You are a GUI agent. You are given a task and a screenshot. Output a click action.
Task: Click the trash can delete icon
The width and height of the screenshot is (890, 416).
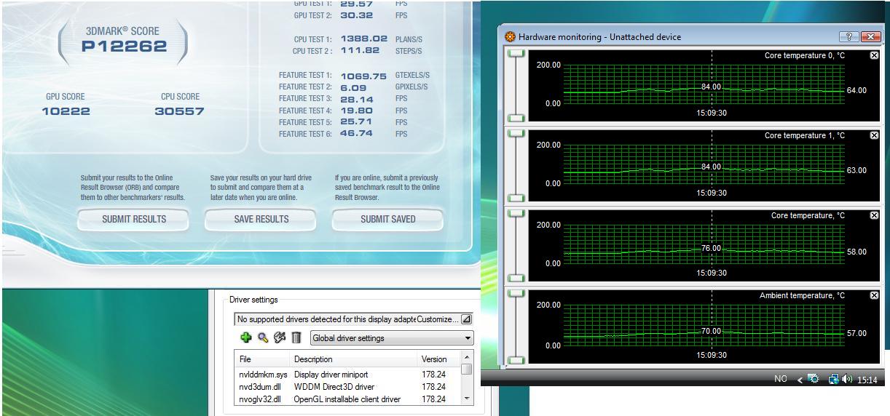(x=296, y=338)
